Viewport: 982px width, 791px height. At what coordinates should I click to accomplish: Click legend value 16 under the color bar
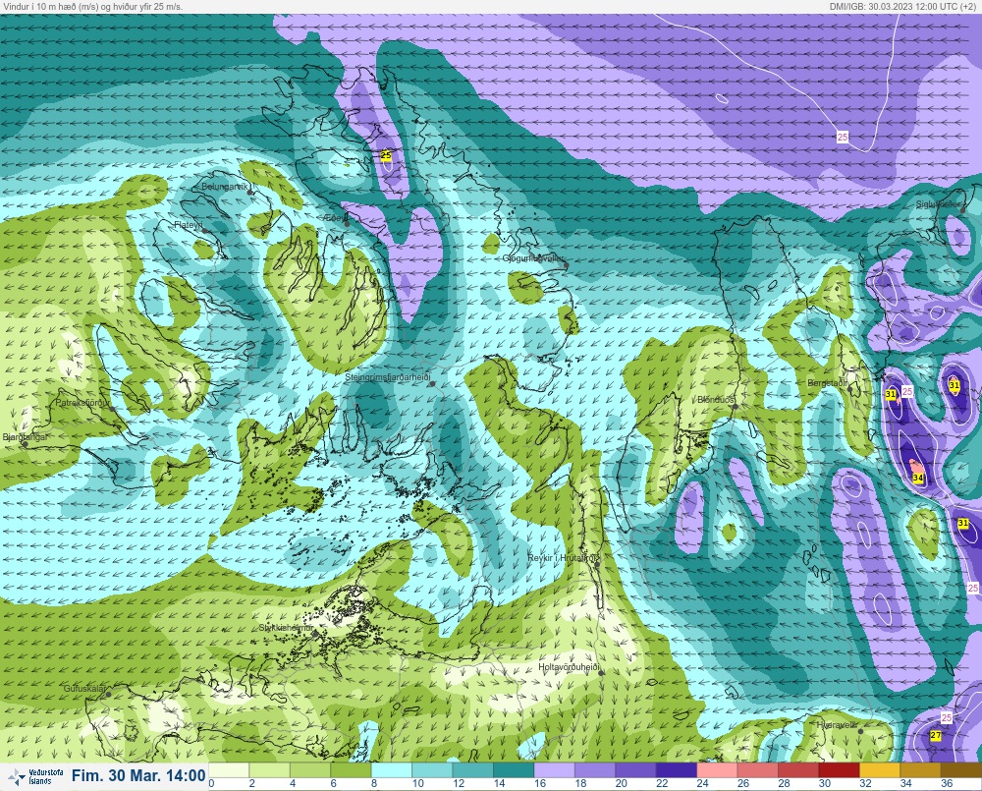click(x=540, y=783)
